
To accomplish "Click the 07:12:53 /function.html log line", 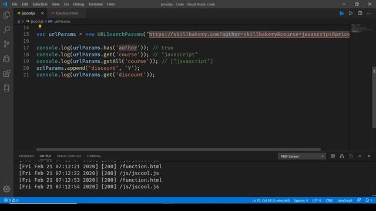I will [90, 180].
